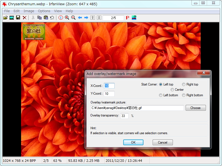The width and height of the screenshot is (222, 166).
Task: Go to next image with right blue arrow
Action: point(86,18)
